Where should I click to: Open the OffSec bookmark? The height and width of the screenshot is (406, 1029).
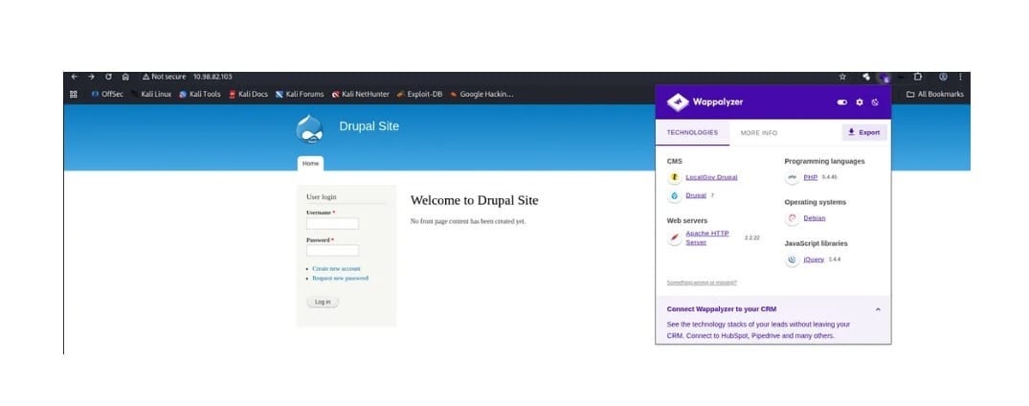(x=107, y=94)
